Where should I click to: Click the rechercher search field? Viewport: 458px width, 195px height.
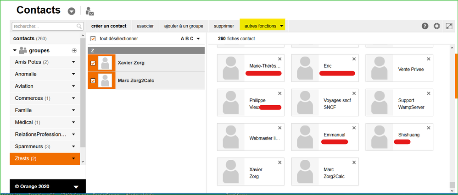[x=44, y=27]
